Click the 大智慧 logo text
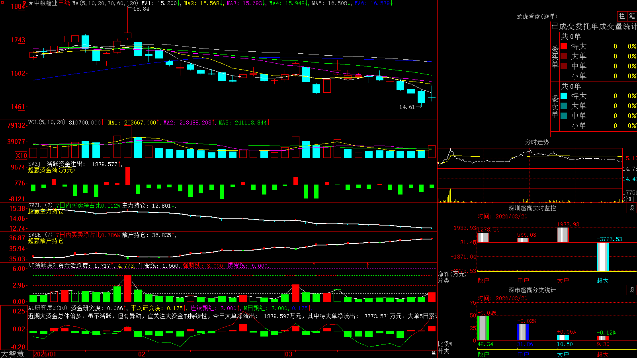 pos(12,354)
